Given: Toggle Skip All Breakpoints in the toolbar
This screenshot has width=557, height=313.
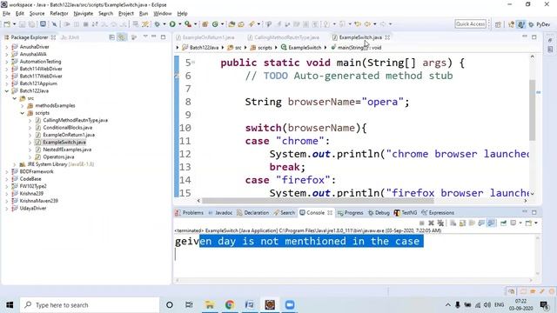Looking at the screenshot, I should (x=54, y=24).
